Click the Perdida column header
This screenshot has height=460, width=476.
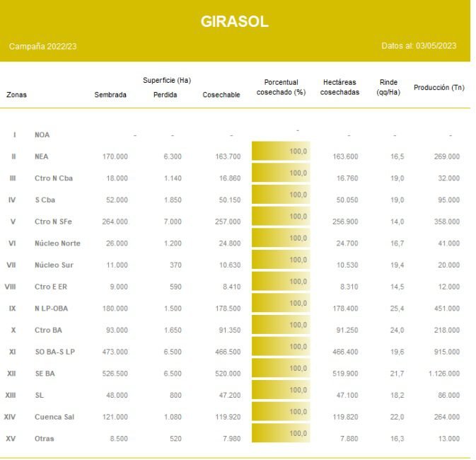(x=166, y=95)
